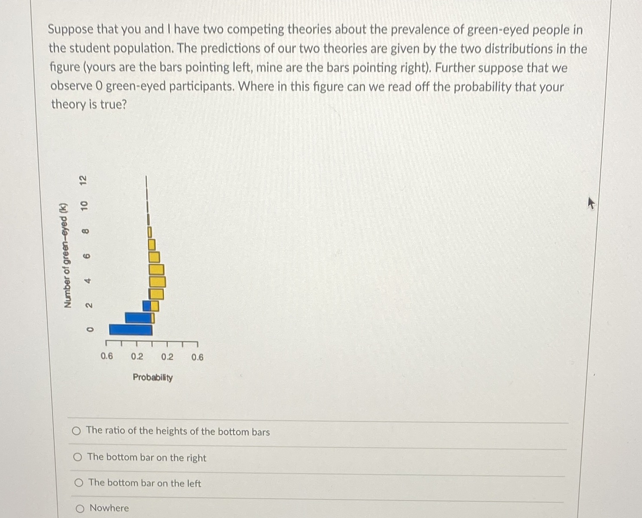Image resolution: width=642 pixels, height=518 pixels.
Task: Click the "Nowhere" answer label text
Action: (x=109, y=508)
